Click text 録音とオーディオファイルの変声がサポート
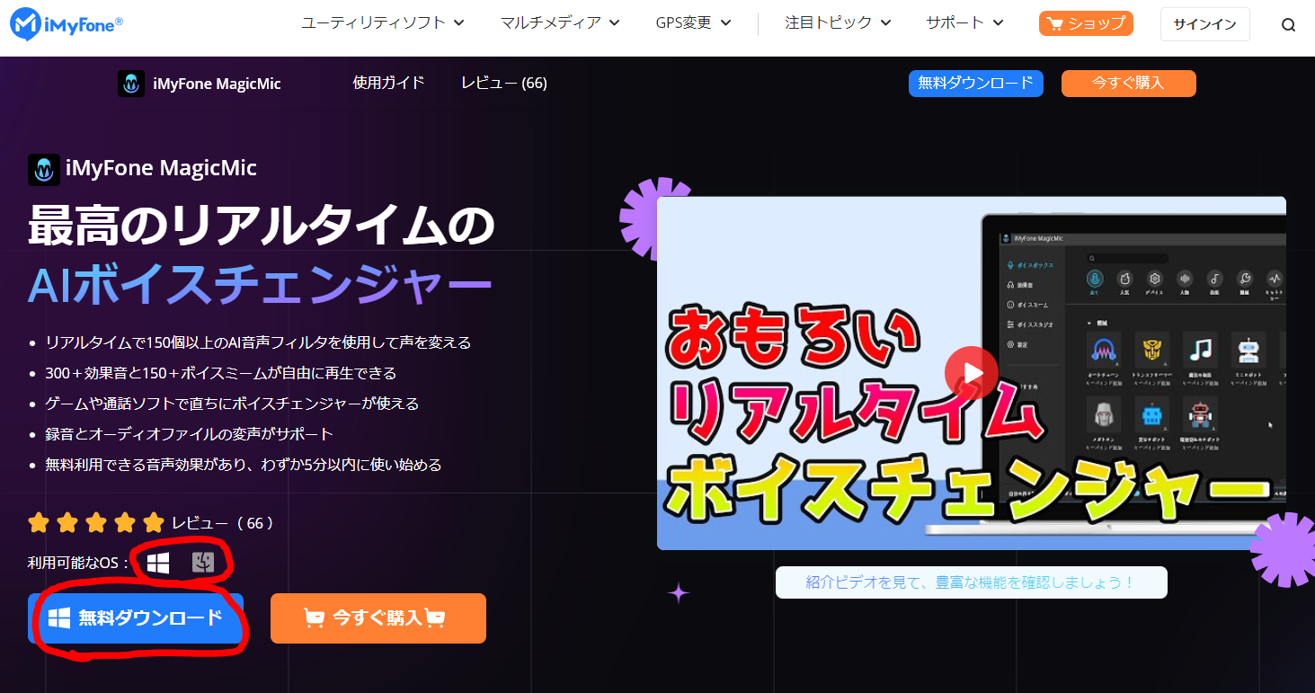 190,434
